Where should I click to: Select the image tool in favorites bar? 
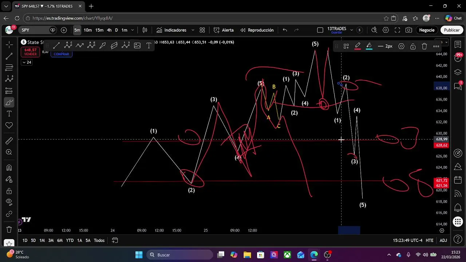pyautogui.click(x=137, y=45)
